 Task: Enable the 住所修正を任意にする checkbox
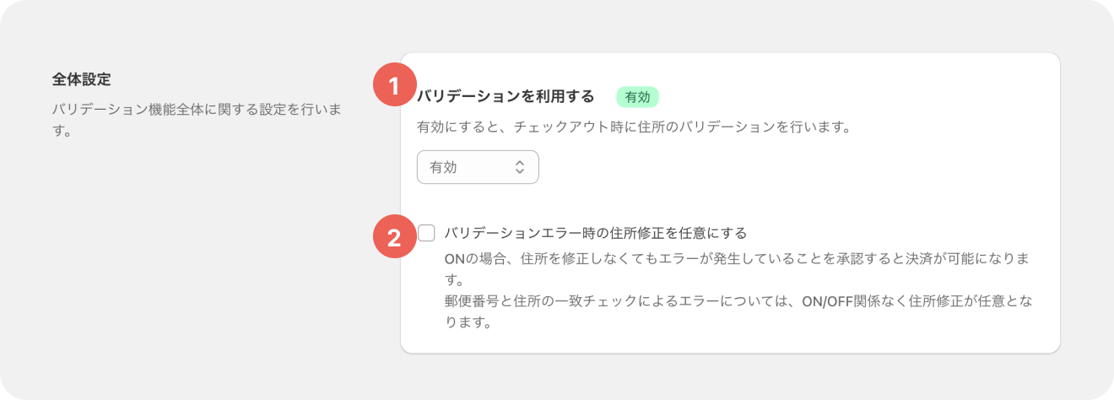426,233
